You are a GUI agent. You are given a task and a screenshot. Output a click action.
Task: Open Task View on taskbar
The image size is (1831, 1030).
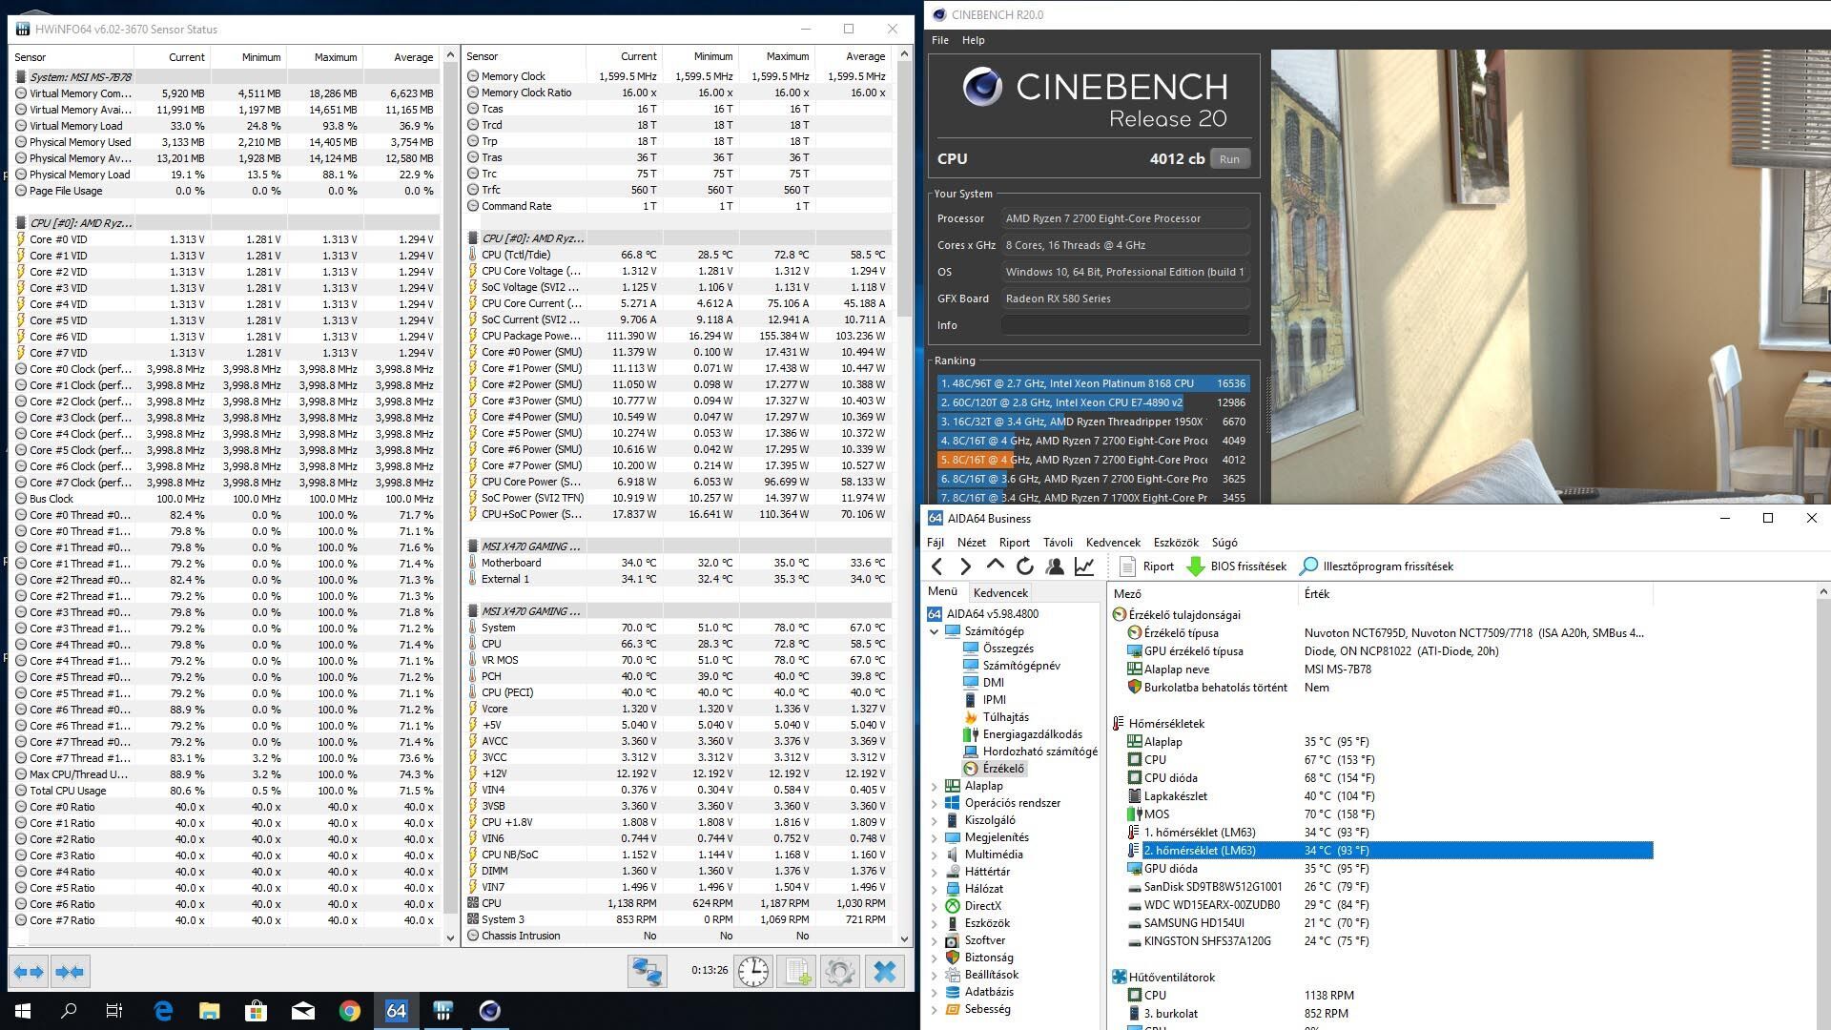click(114, 1011)
